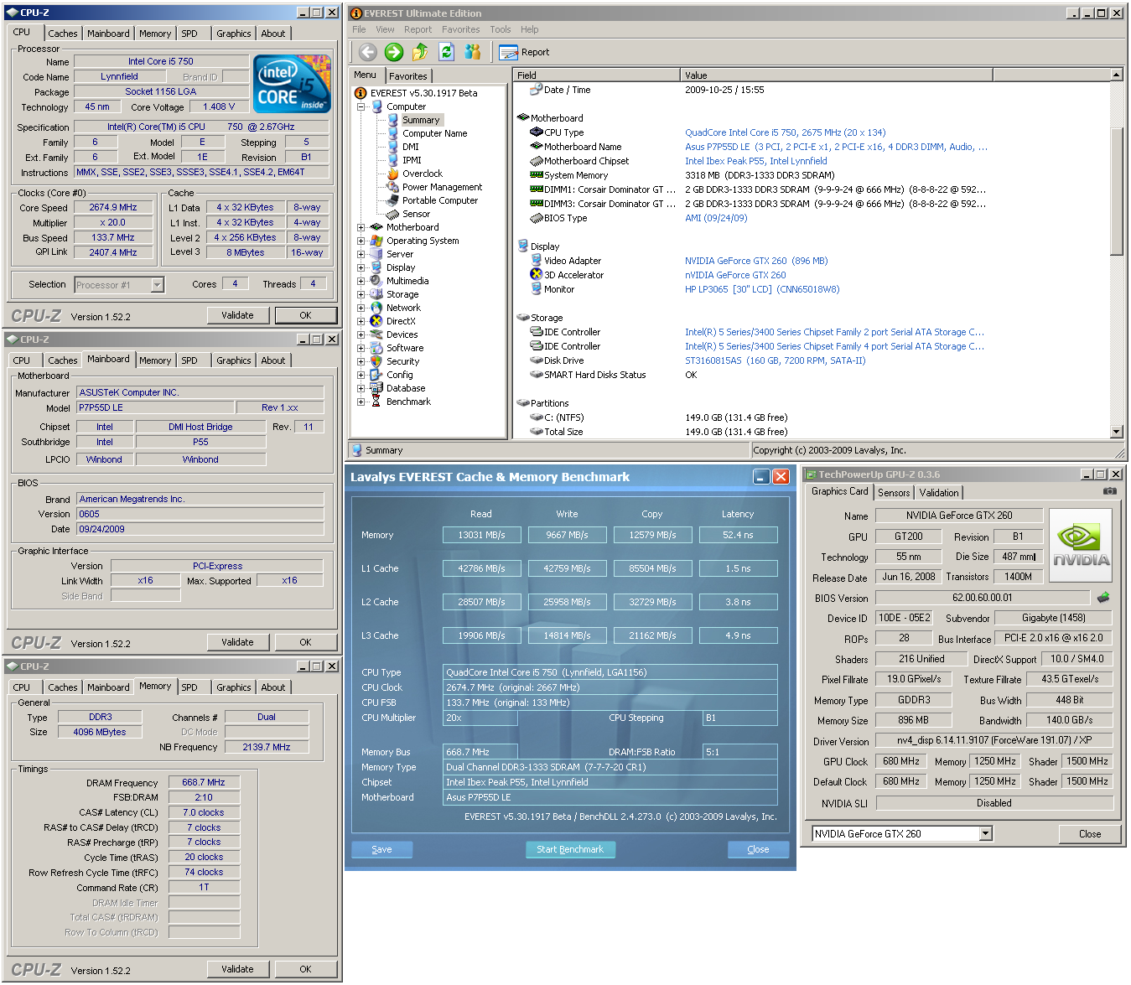Click Start Benchmark button
1131x985 pixels.
570,849
